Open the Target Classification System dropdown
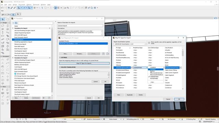This screenshot has width=219, height=123. coord(130,44)
